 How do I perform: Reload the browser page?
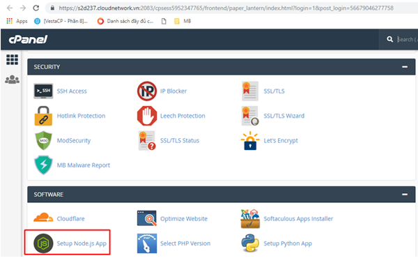36,8
